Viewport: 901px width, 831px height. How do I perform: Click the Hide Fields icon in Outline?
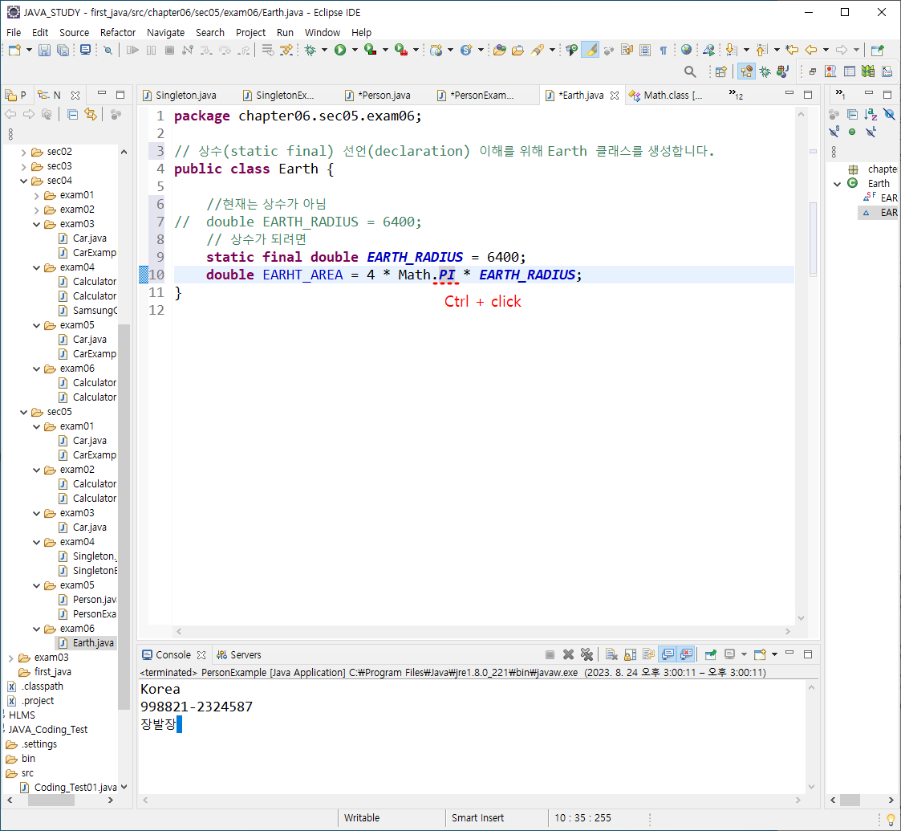click(890, 115)
